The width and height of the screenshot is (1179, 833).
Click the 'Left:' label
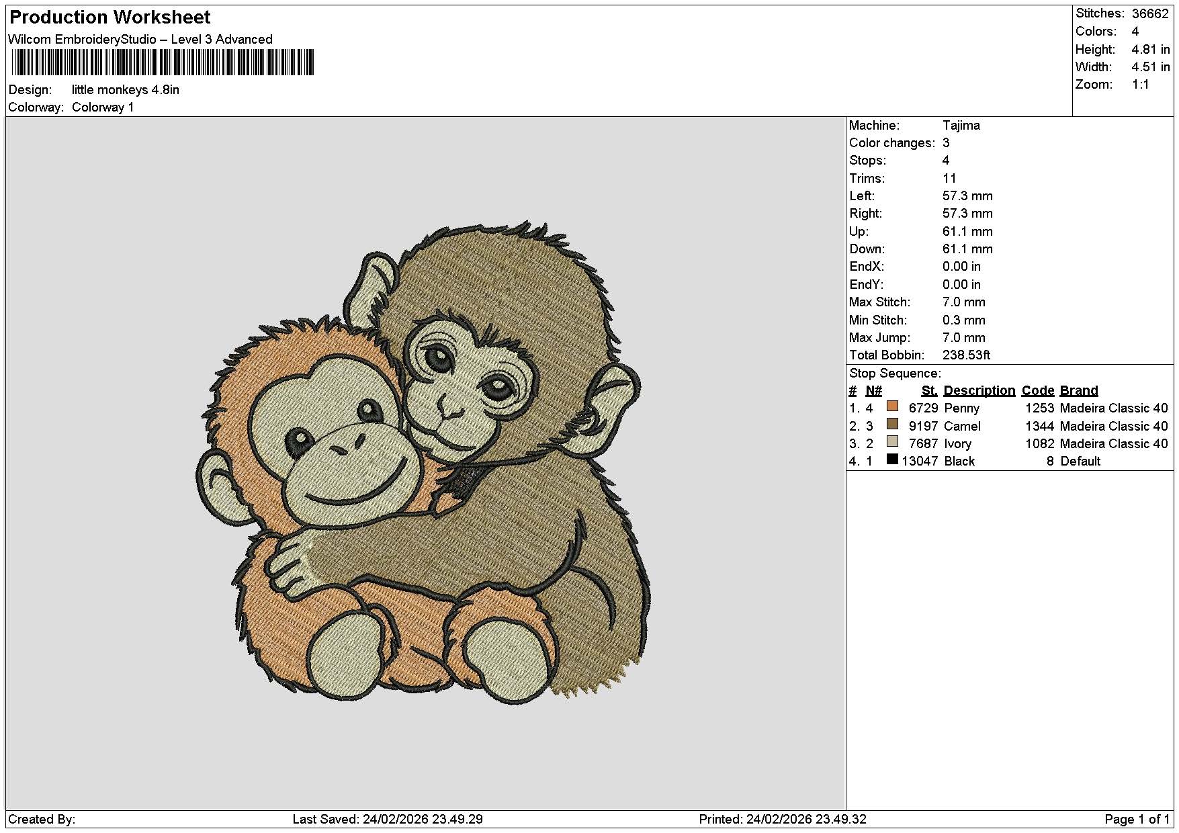[x=862, y=196]
